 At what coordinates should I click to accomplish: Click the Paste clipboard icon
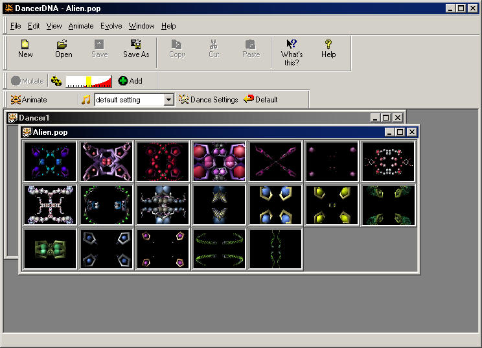pyautogui.click(x=251, y=45)
